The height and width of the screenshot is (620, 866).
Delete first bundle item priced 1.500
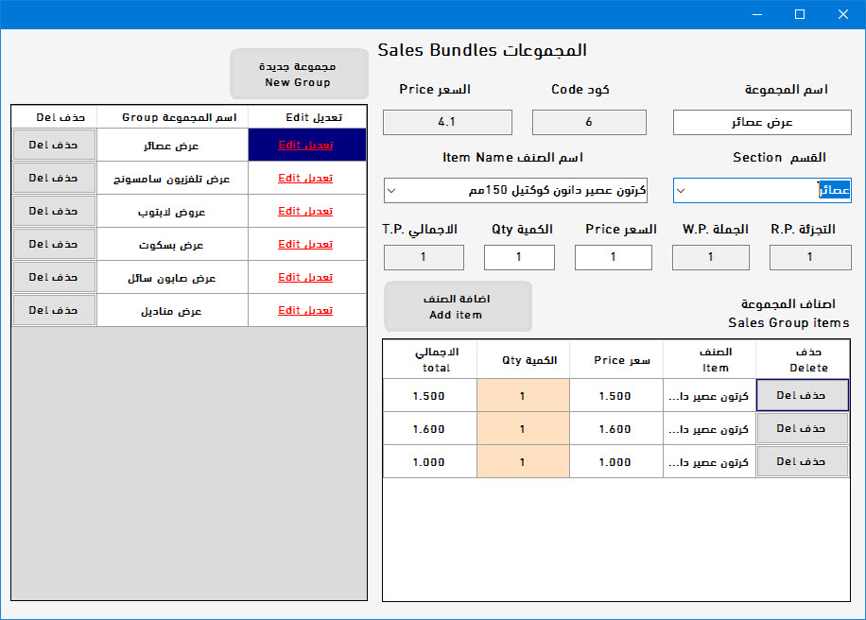coord(802,395)
